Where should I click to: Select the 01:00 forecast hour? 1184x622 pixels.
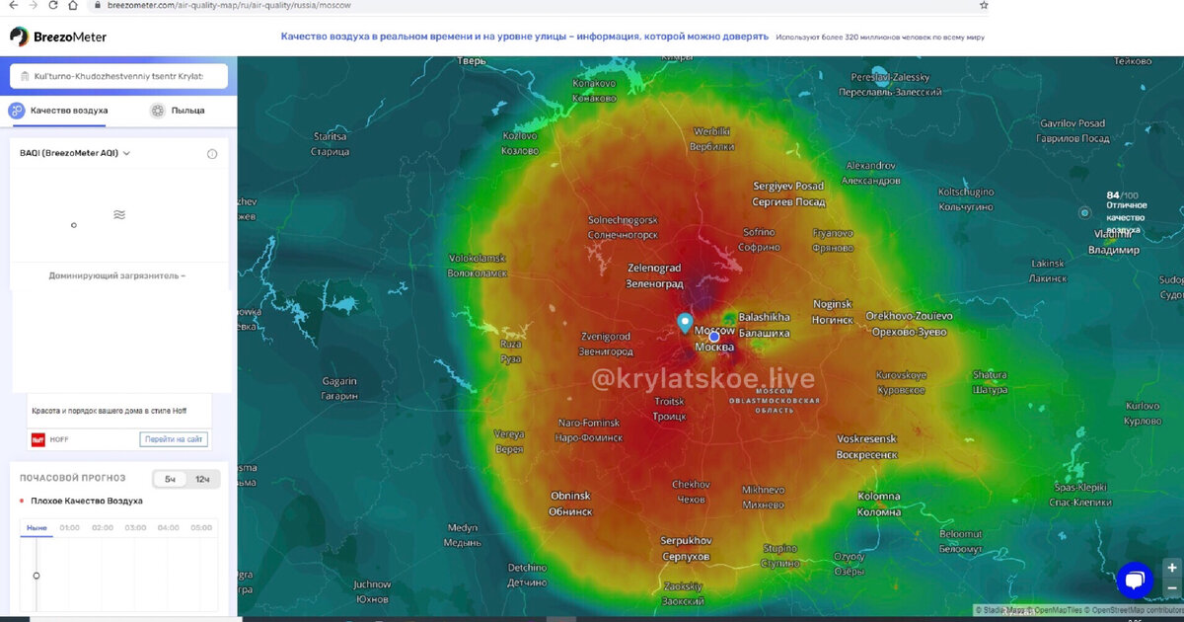coord(70,528)
